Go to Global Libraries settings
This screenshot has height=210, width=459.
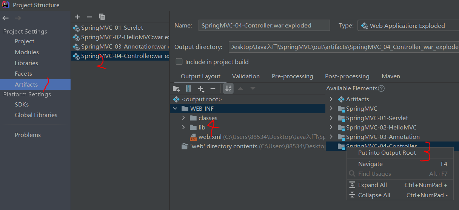36,115
